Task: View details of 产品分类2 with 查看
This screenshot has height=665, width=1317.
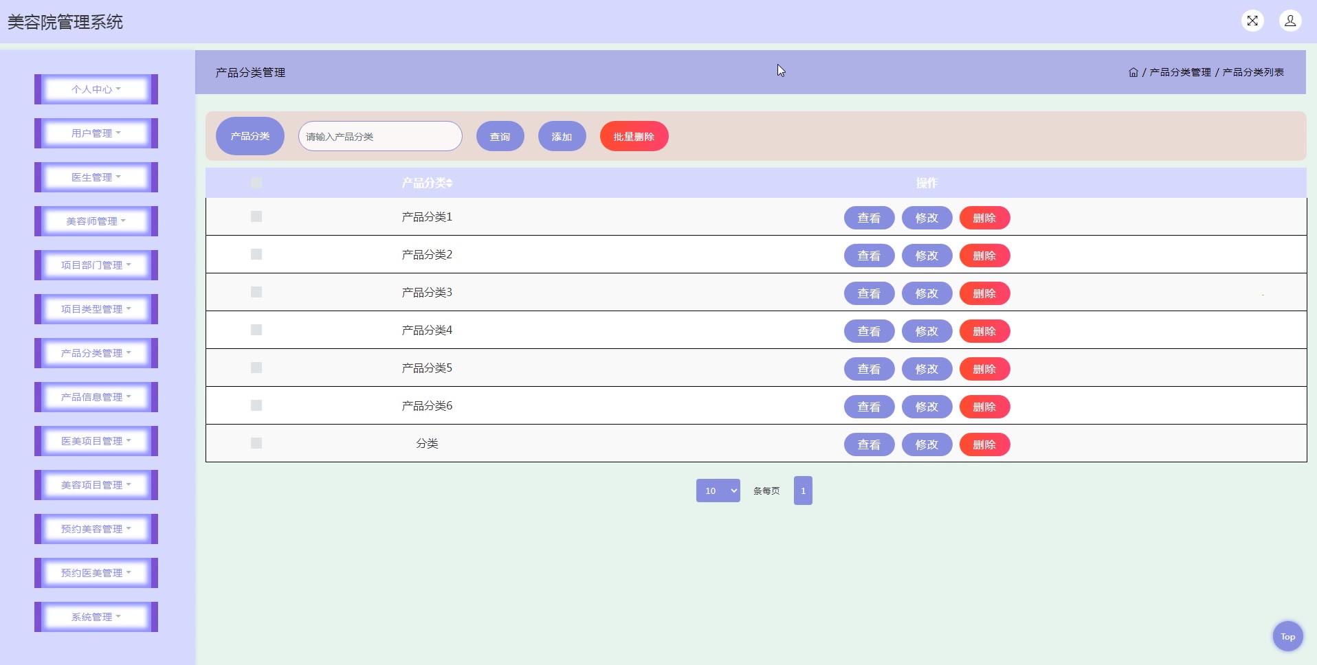Action: click(x=870, y=256)
